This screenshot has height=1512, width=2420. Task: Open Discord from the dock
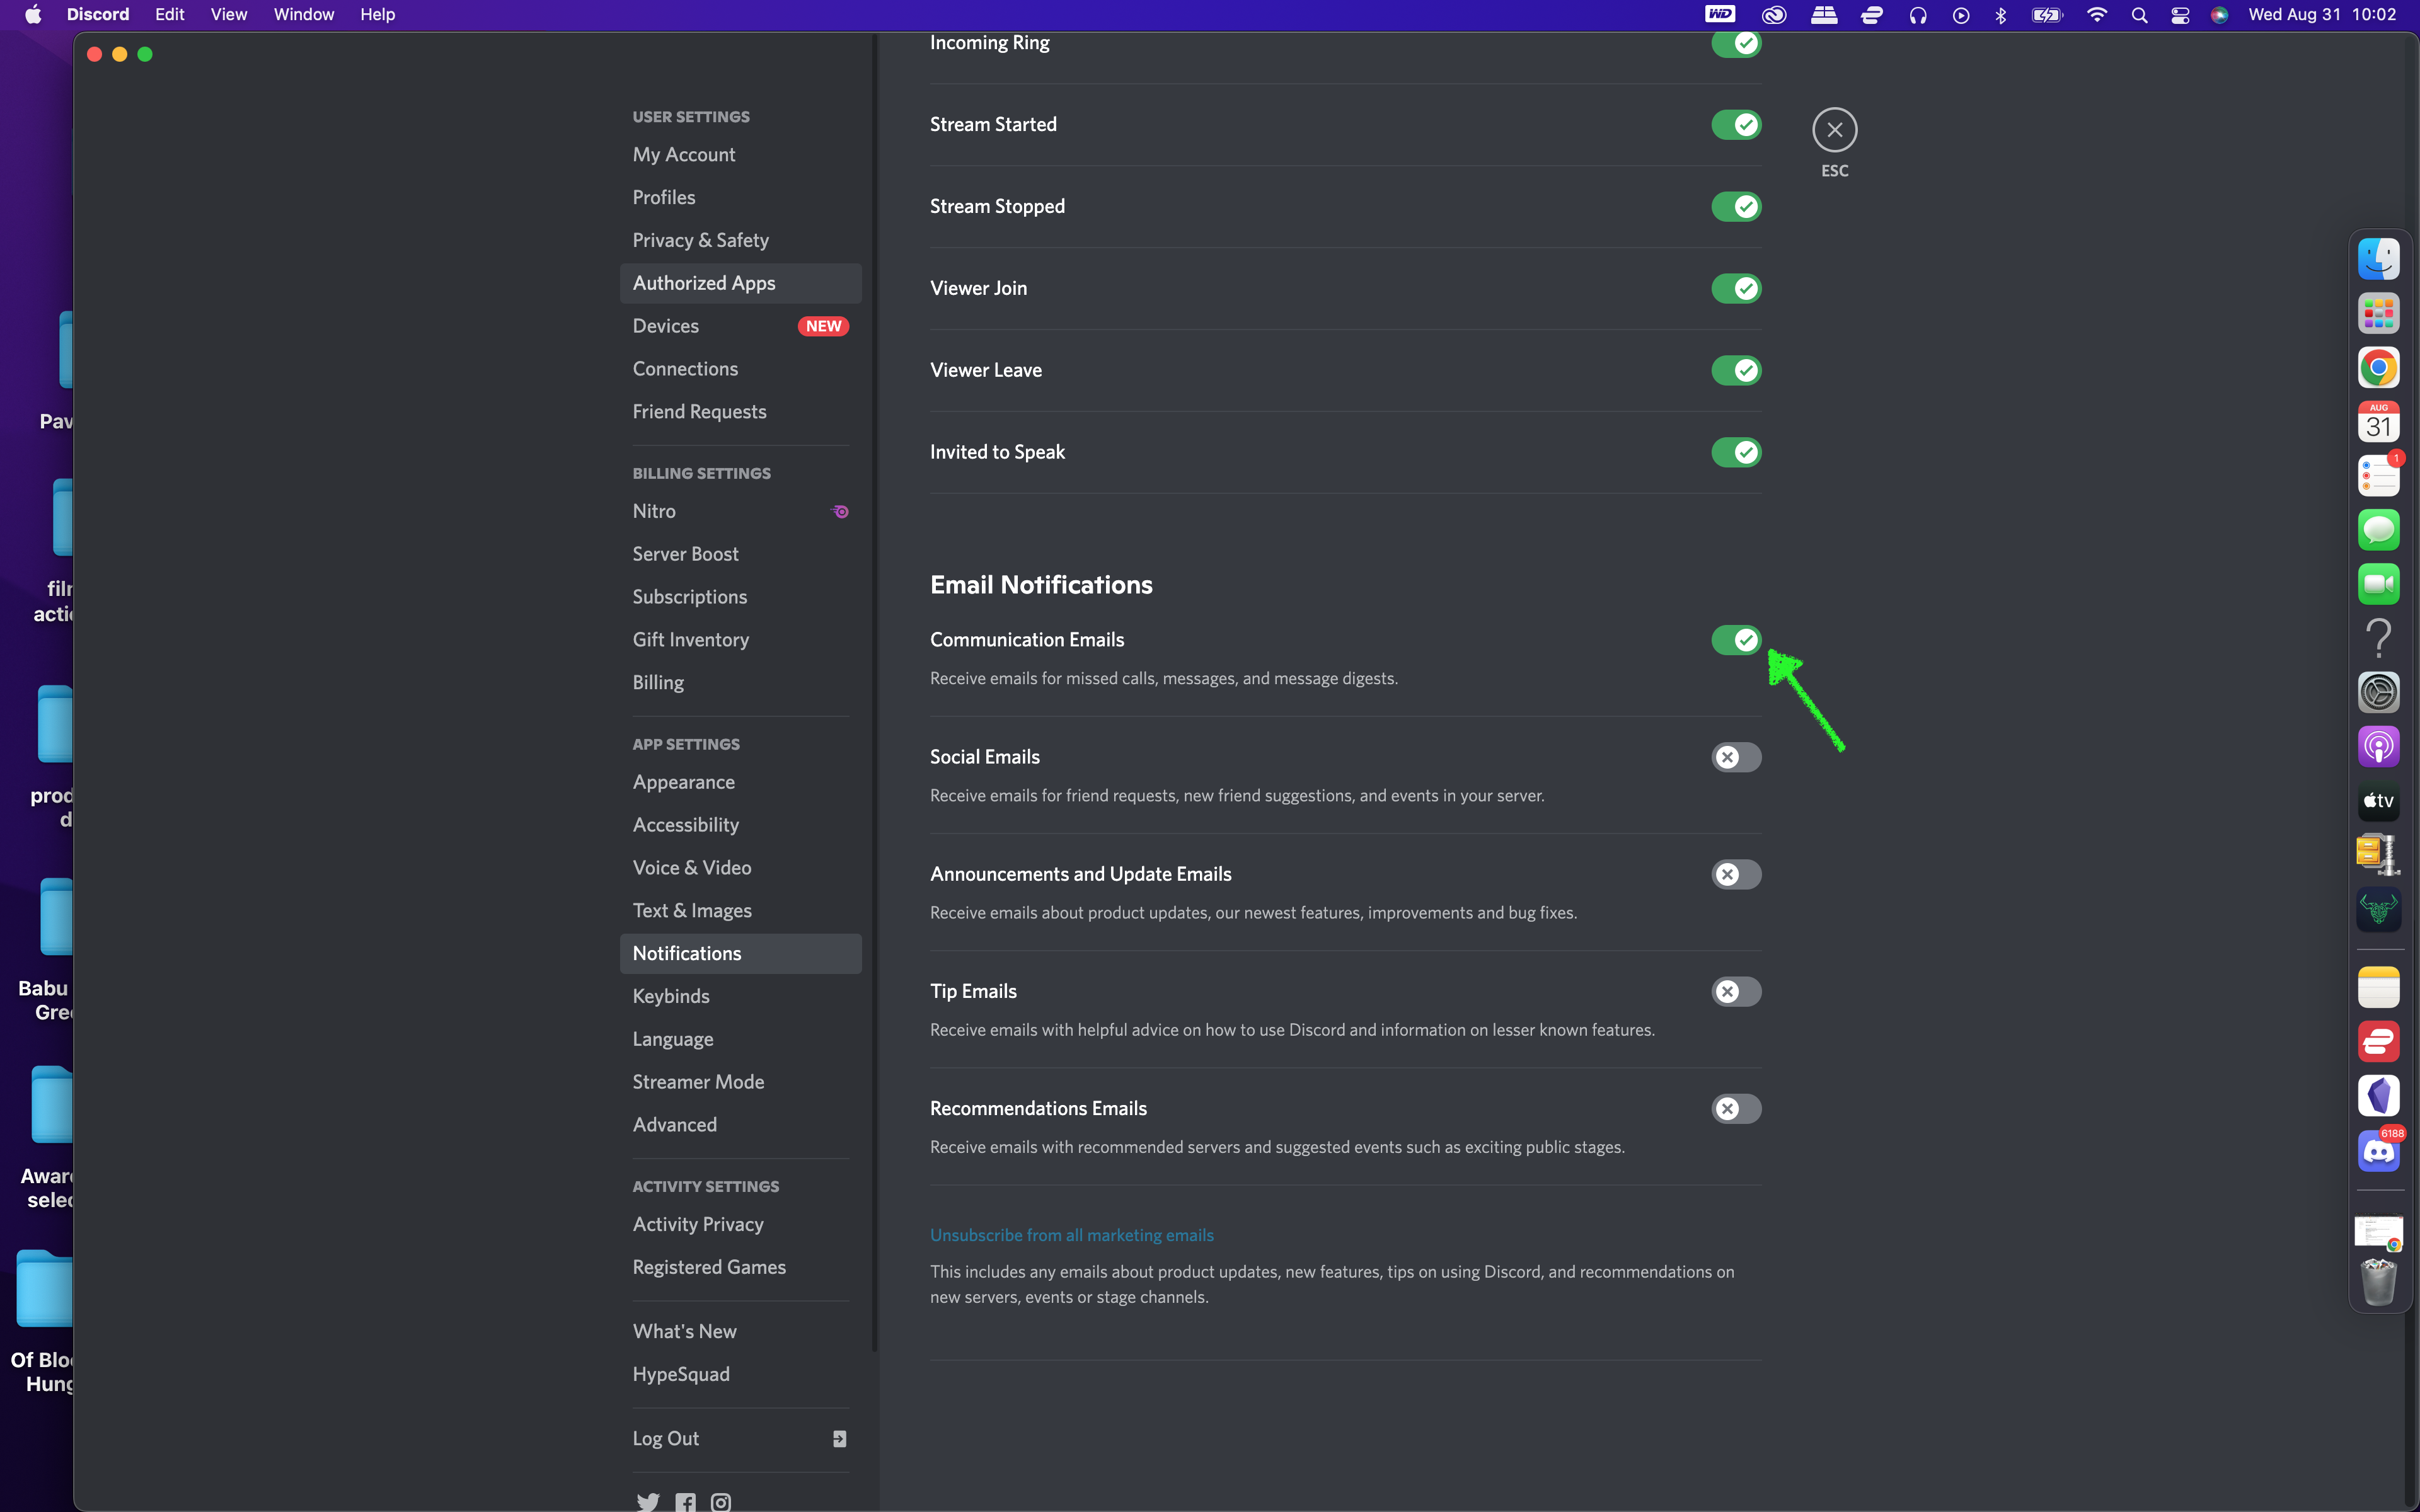[2378, 1151]
